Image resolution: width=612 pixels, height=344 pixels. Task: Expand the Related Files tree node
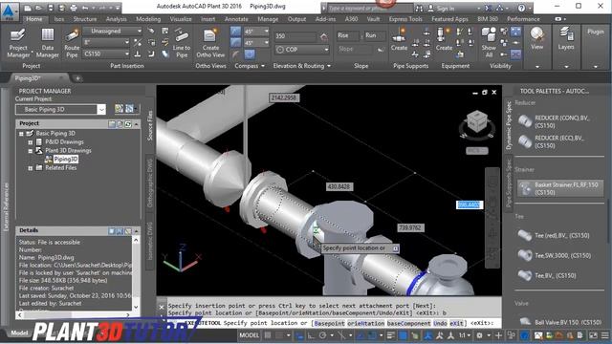pyautogui.click(x=31, y=168)
